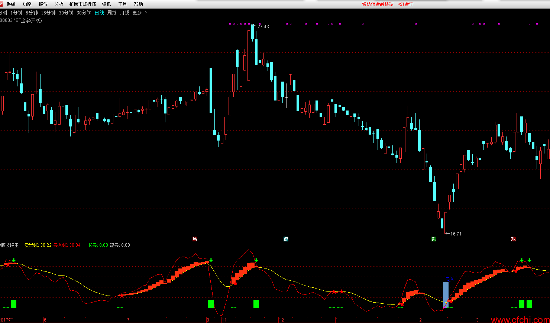Click *ST金宇 in the title bar
Screen dimensions: 550x323
click(405, 4)
